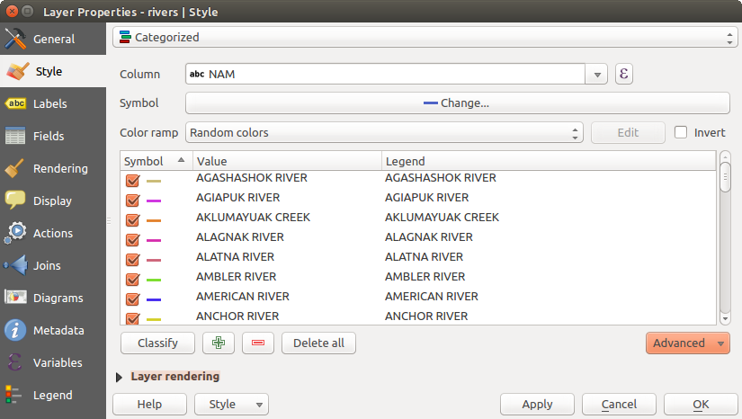This screenshot has width=742, height=419.
Task: Open the expression editor epsilon button
Action: [624, 75]
